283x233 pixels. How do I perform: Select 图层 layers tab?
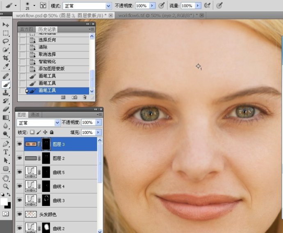click(x=22, y=115)
